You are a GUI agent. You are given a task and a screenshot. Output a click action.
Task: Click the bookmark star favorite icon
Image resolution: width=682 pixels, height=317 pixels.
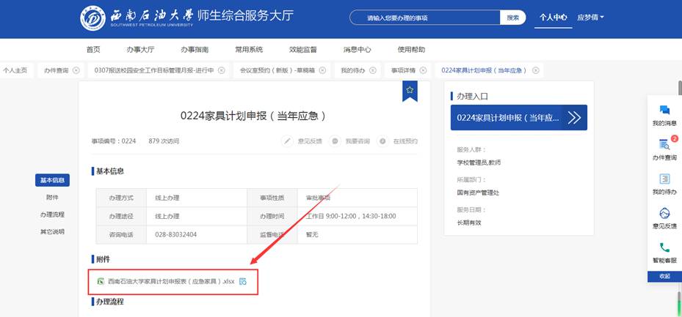[x=410, y=89]
